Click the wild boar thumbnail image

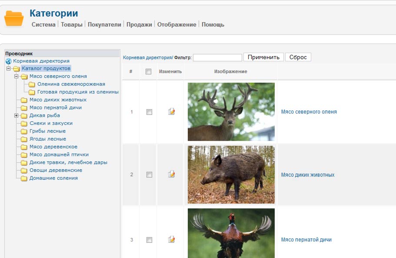click(x=231, y=174)
